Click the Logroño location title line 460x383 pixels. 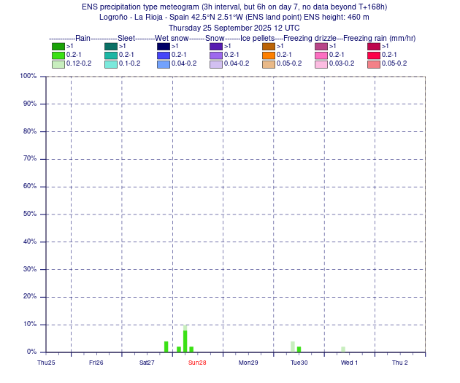click(x=234, y=18)
